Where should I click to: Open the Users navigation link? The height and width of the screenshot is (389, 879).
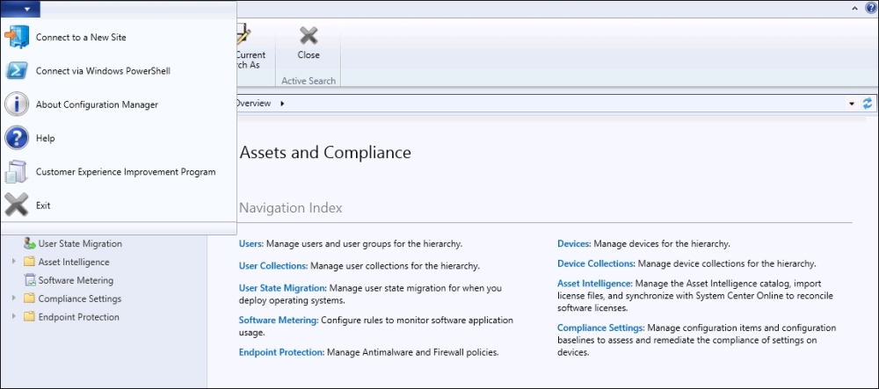251,243
